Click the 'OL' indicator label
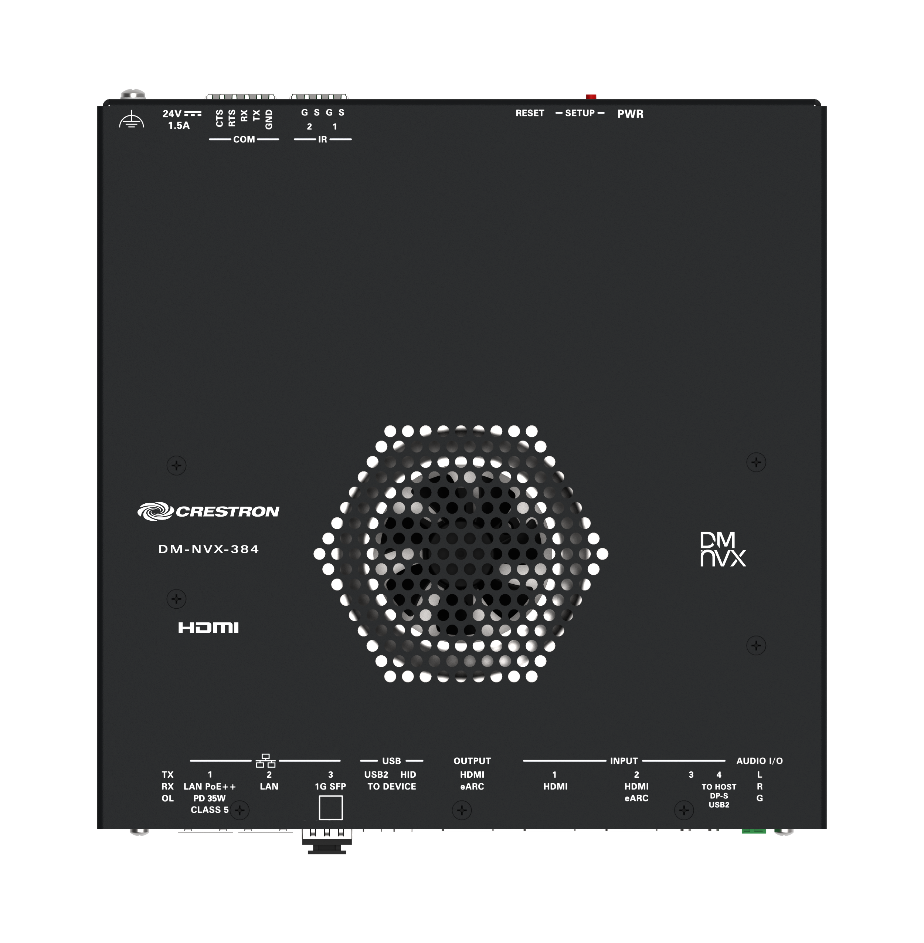This screenshot has width=924, height=943. (x=167, y=798)
